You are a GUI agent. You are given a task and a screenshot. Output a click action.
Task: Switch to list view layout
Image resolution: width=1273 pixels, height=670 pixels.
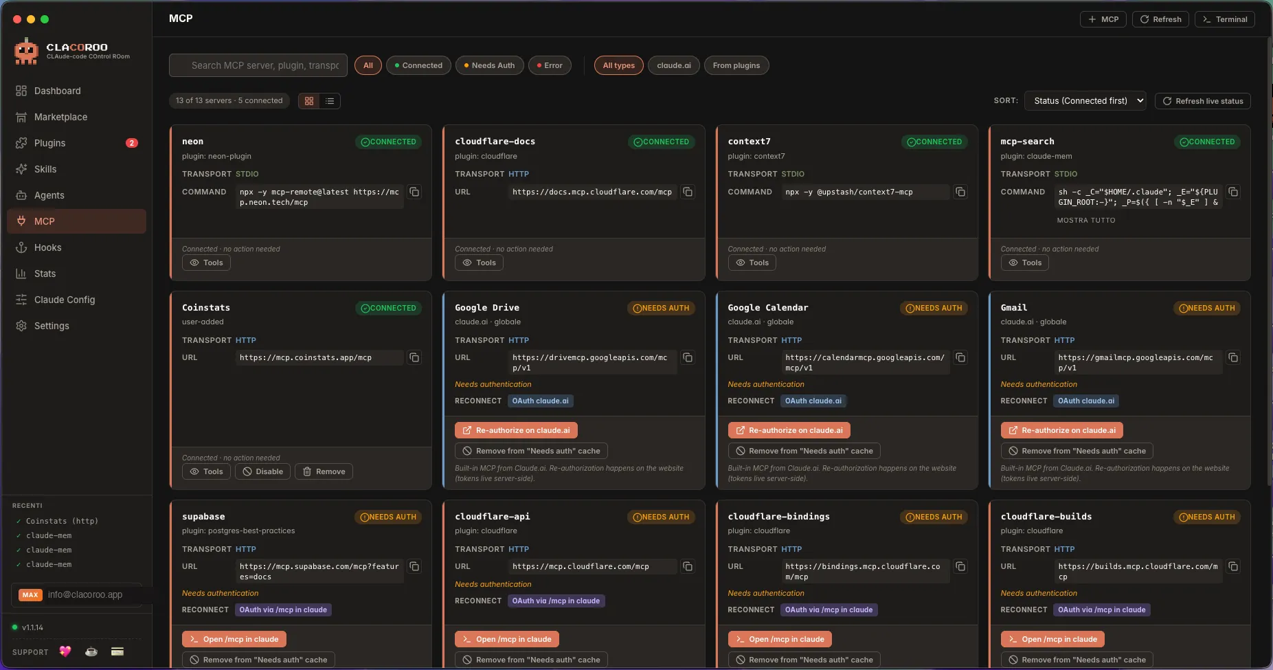[x=330, y=101]
